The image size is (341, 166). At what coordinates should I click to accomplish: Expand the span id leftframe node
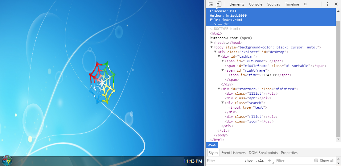coord(223,61)
